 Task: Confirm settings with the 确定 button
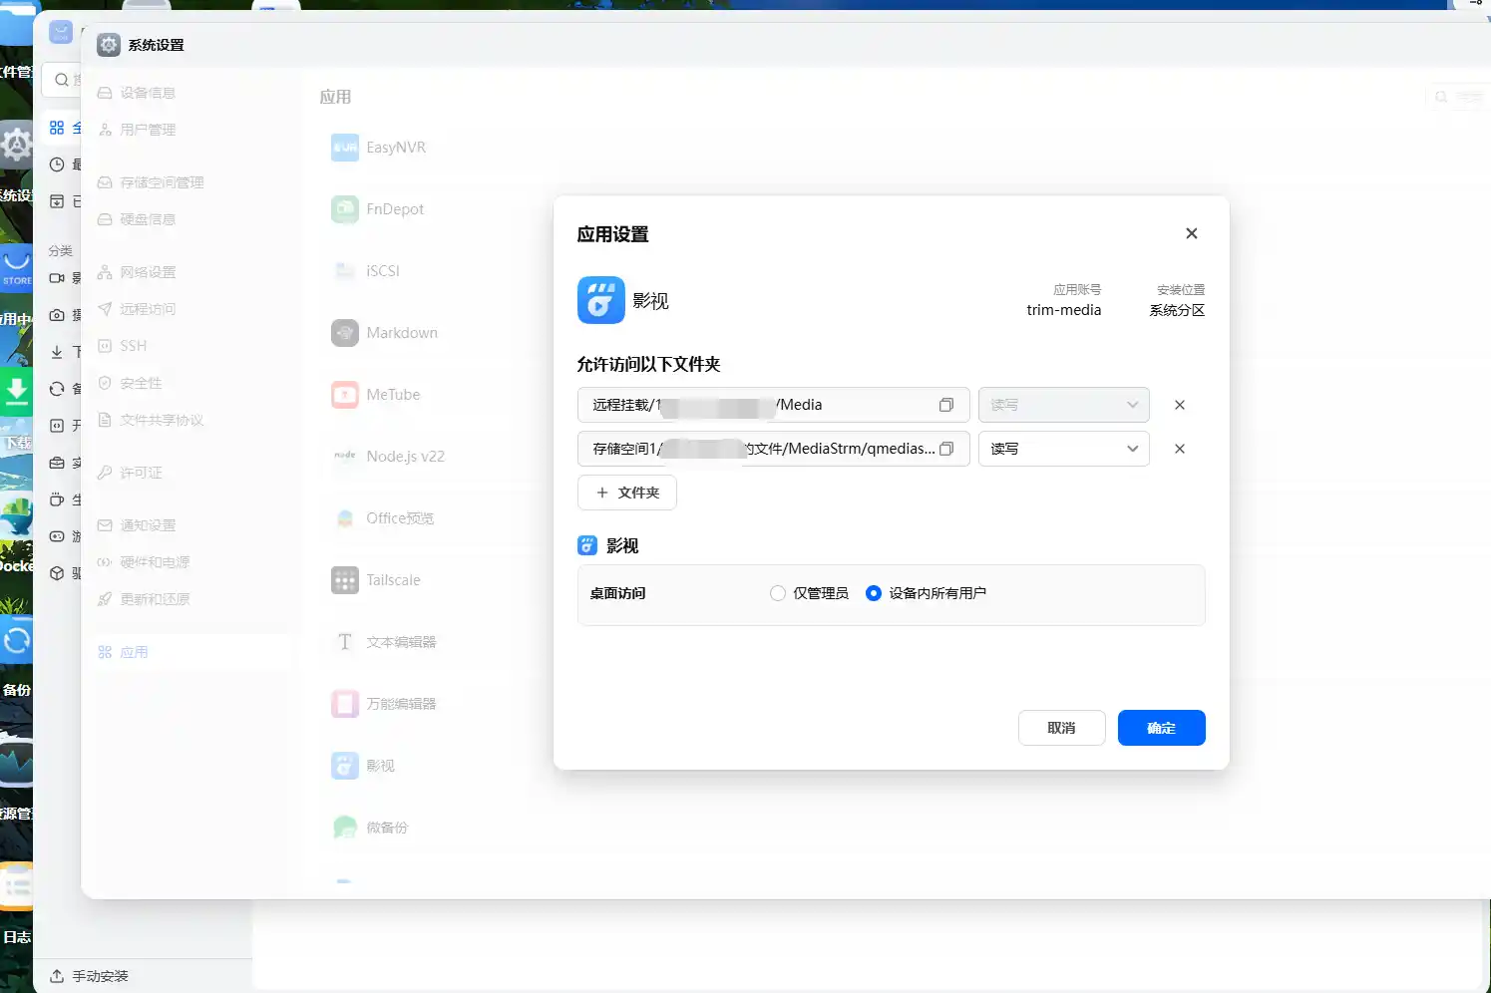tap(1161, 728)
